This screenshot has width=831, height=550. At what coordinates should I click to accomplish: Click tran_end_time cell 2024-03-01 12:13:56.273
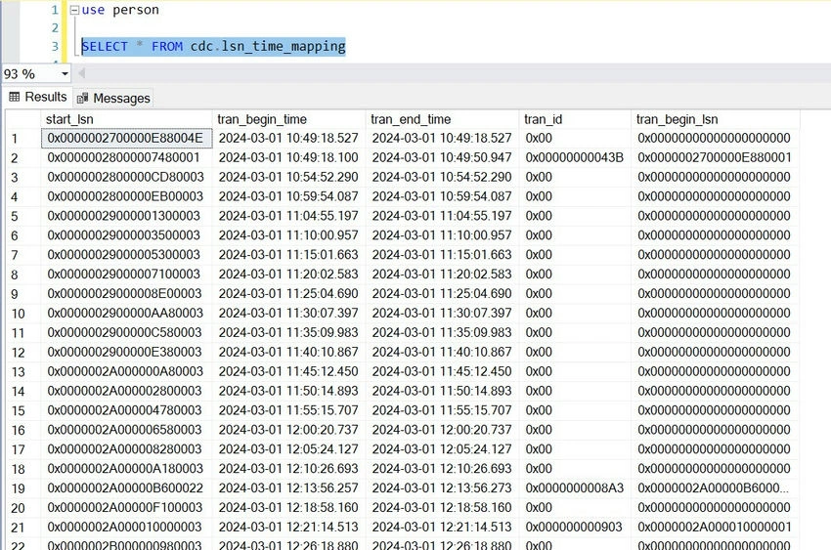[x=442, y=488]
